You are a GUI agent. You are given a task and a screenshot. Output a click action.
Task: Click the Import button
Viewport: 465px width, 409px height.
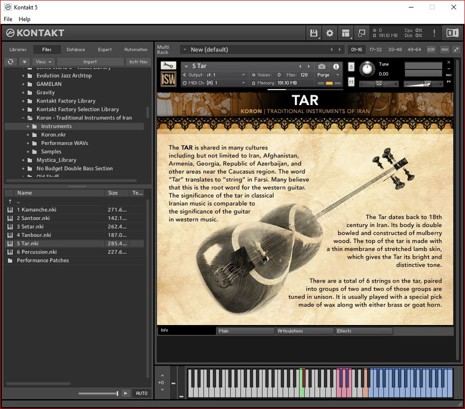[x=90, y=61]
